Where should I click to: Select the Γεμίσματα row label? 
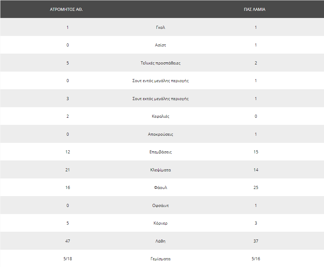[x=161, y=259]
